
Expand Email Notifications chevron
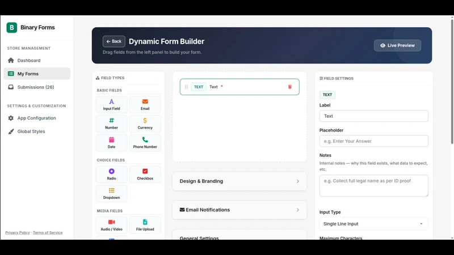tap(297, 210)
